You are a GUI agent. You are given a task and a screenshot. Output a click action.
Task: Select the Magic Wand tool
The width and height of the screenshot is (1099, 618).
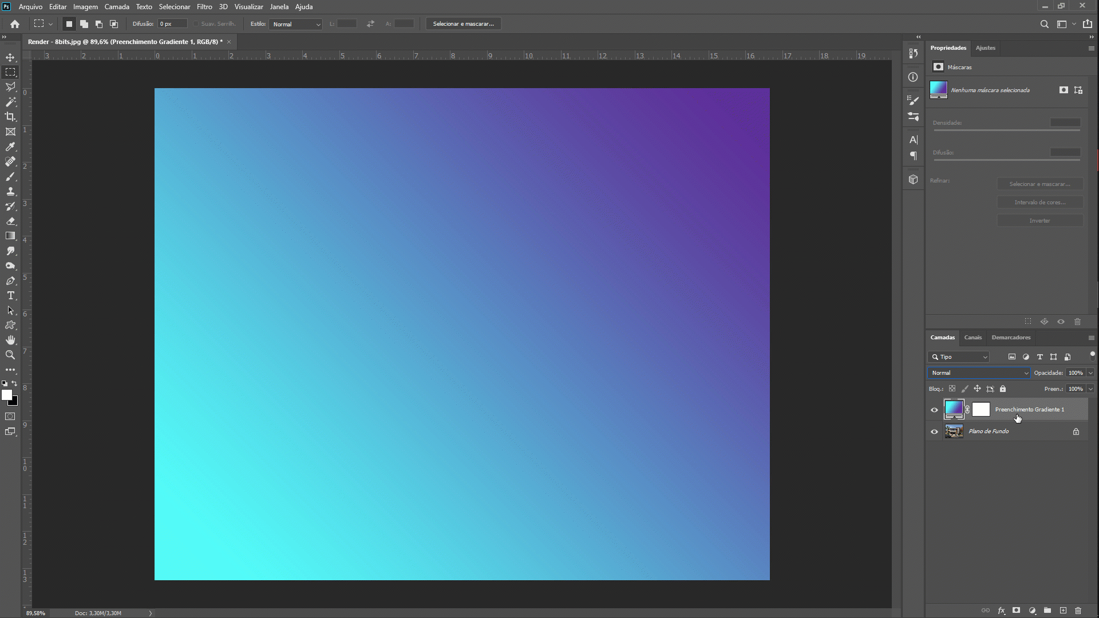pyautogui.click(x=10, y=102)
